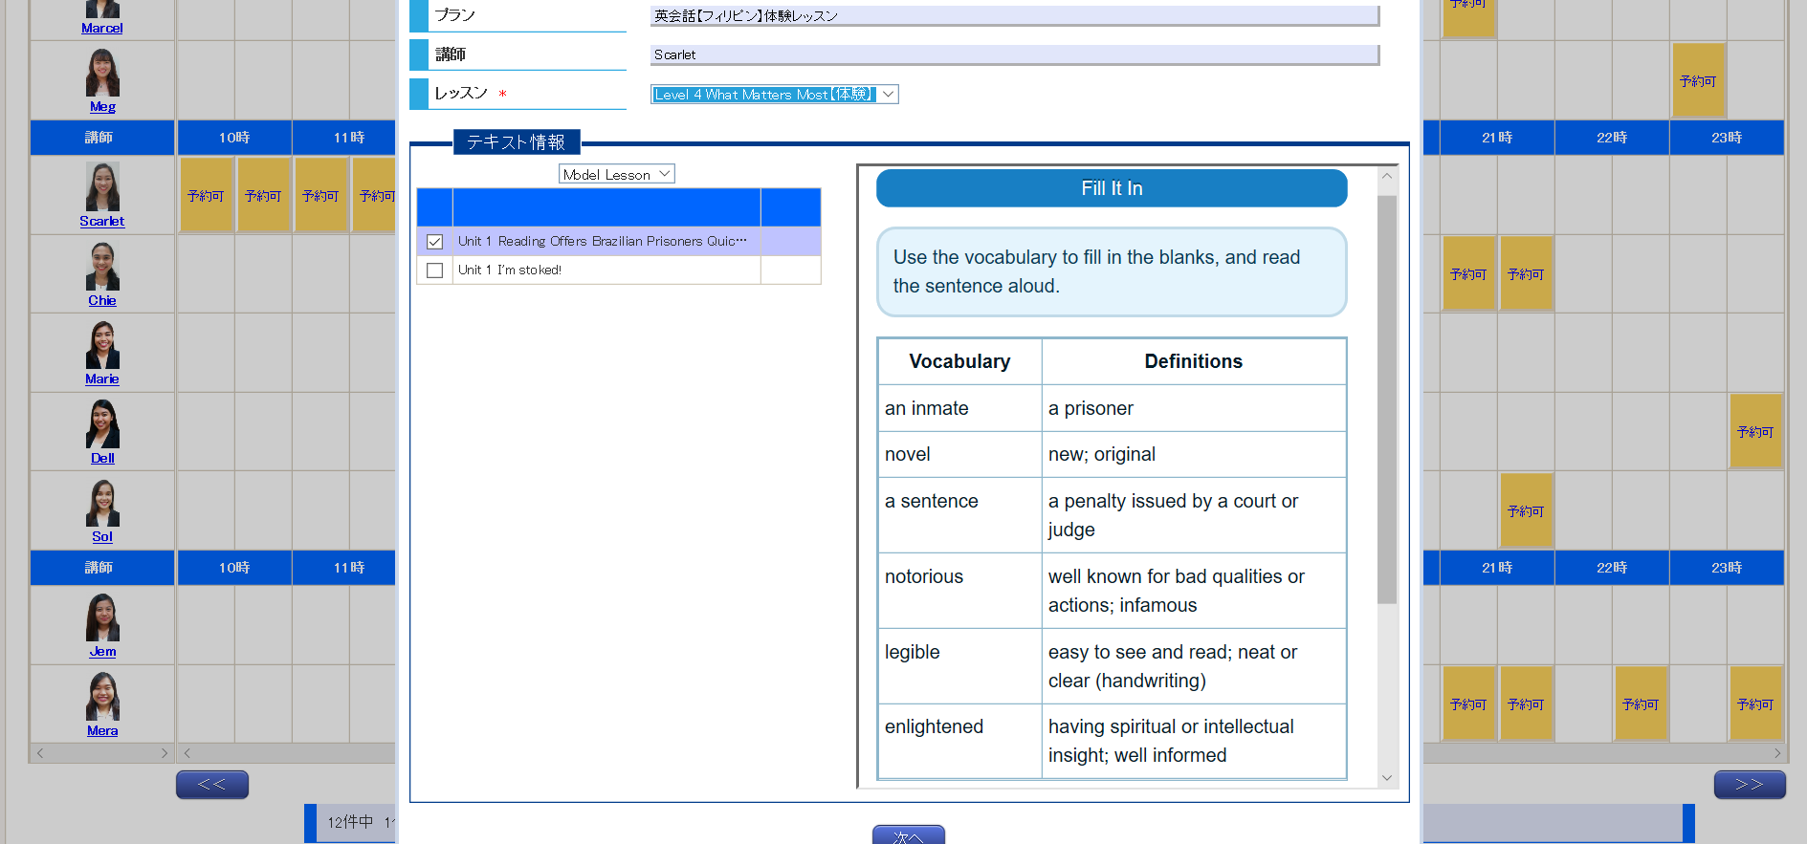This screenshot has width=1807, height=844.
Task: Click the previous page << button
Action: point(212,785)
